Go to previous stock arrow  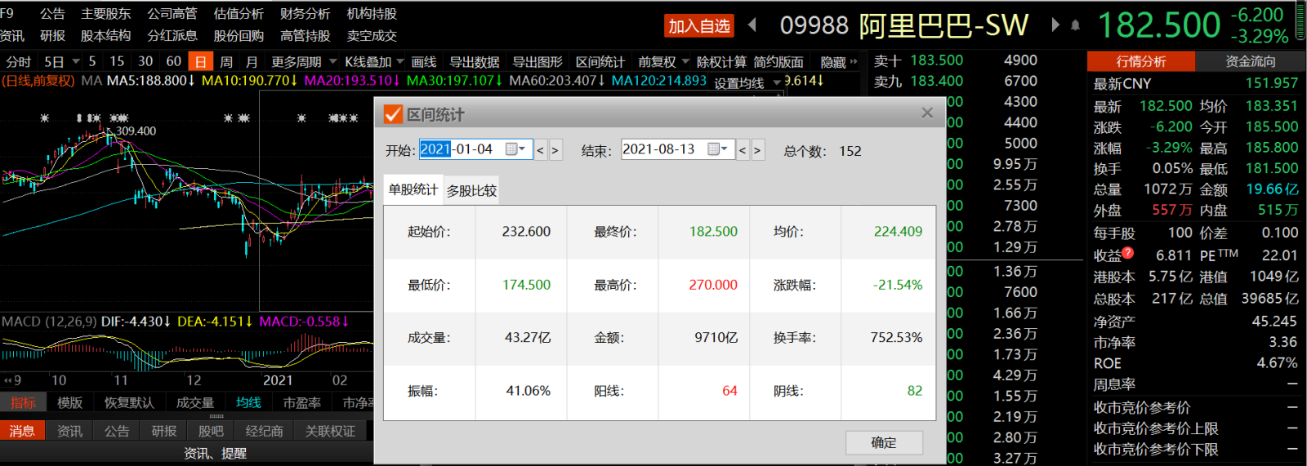pos(752,25)
